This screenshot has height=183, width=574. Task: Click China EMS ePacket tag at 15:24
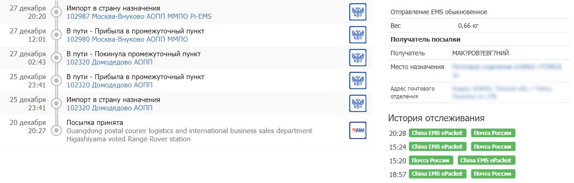pyautogui.click(x=437, y=147)
